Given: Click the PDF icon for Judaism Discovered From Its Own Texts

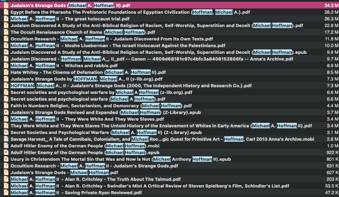Looking at the screenshot, I should pos(6,39).
